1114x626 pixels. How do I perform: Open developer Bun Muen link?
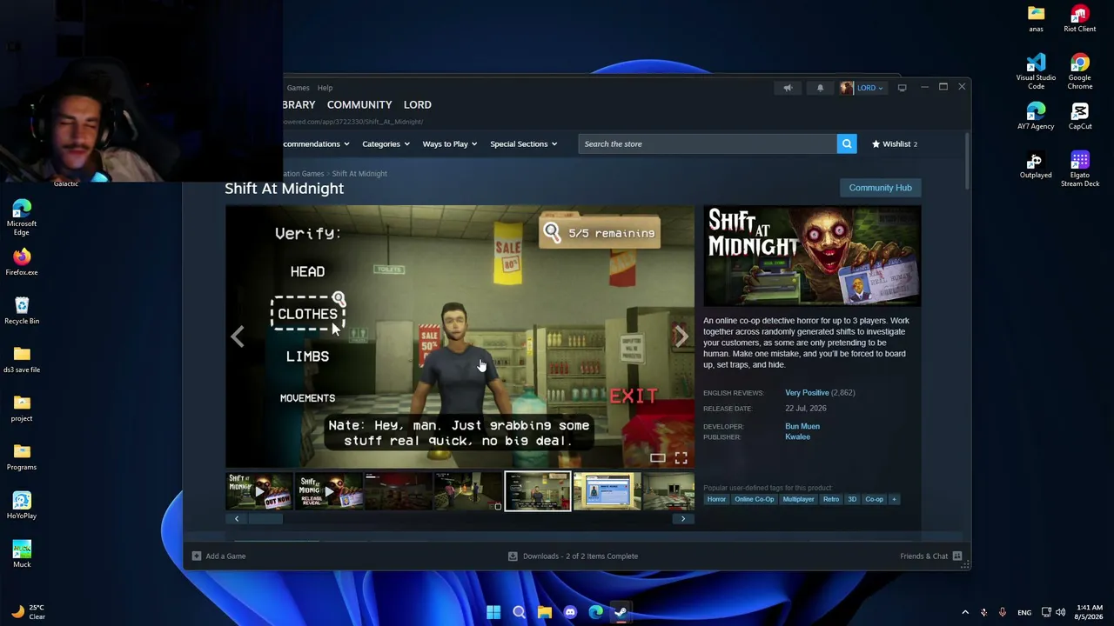pos(802,426)
